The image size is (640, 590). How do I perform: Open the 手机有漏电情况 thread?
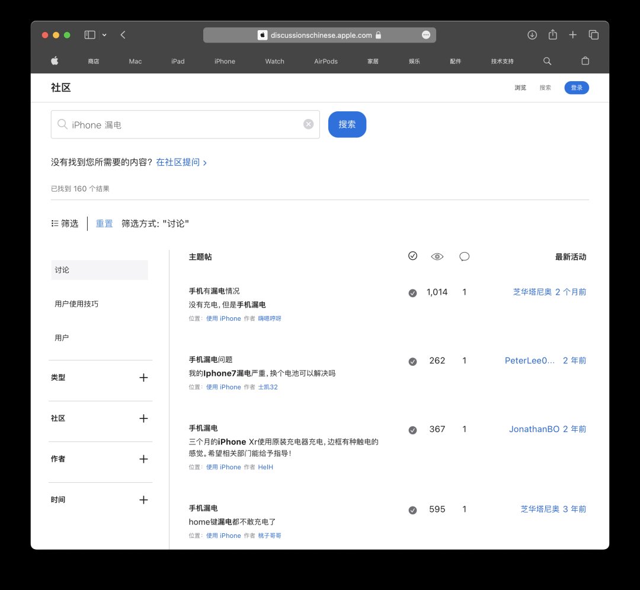point(214,291)
